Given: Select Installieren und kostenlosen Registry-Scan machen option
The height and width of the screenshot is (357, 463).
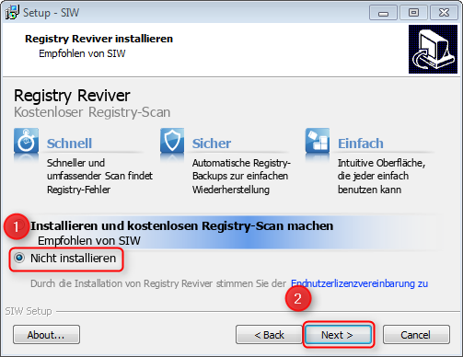Looking at the screenshot, I should [x=182, y=226].
